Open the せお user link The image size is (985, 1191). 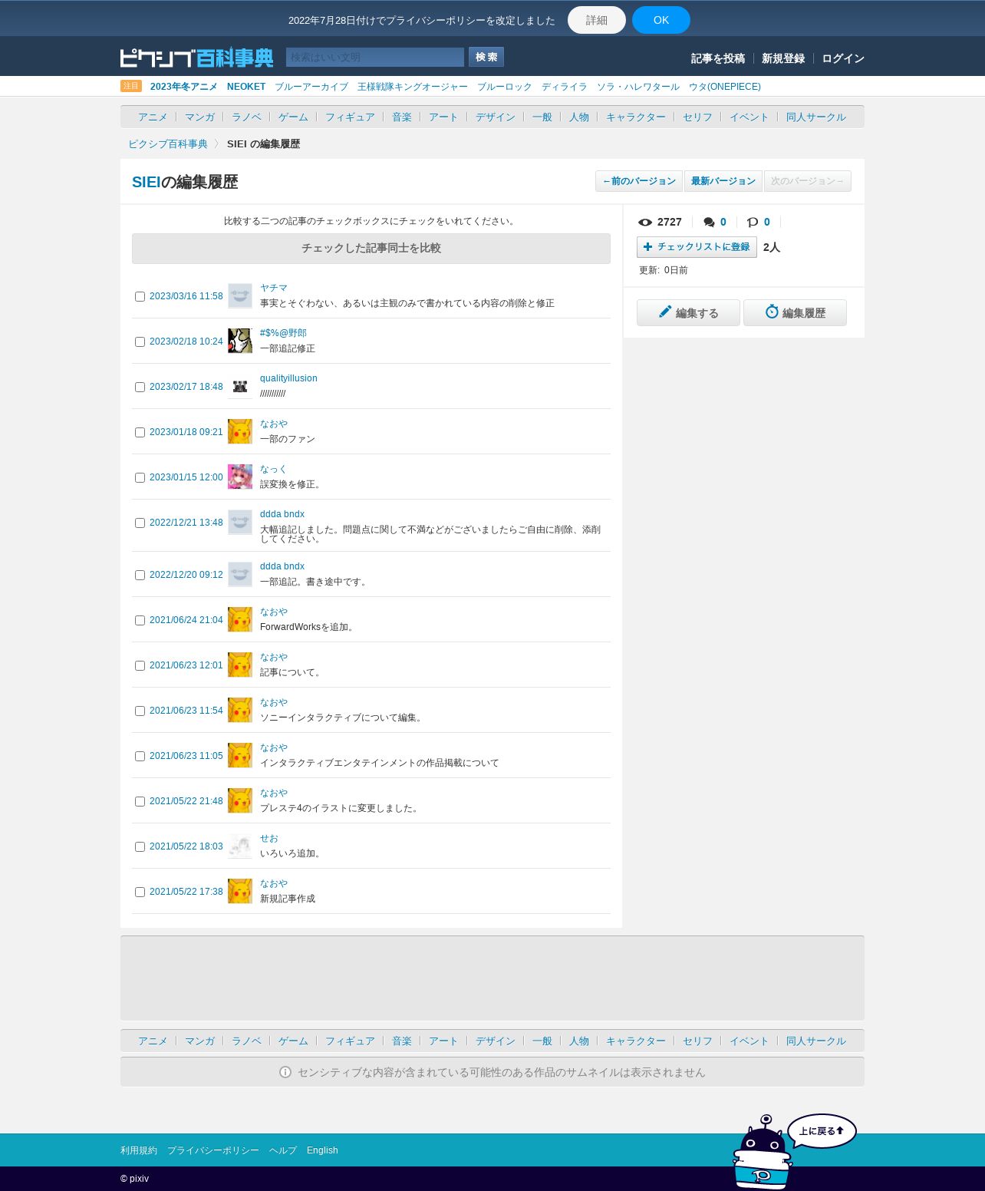click(269, 839)
